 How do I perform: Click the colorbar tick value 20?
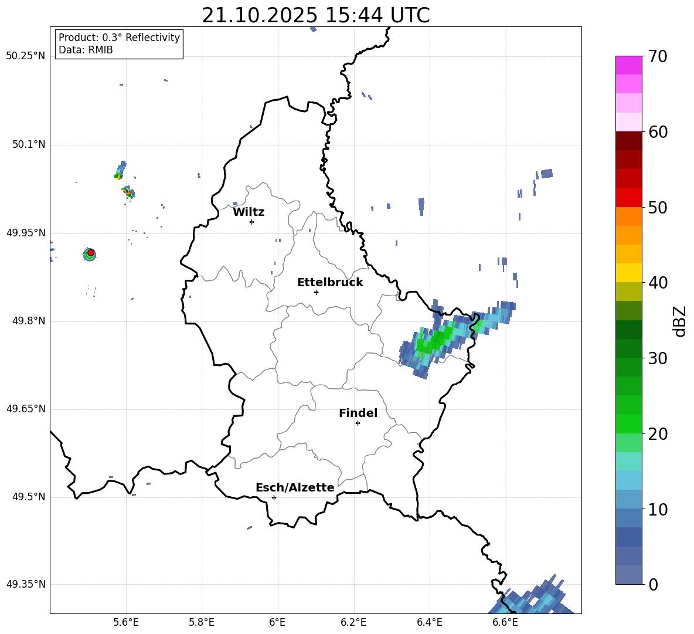click(x=658, y=434)
